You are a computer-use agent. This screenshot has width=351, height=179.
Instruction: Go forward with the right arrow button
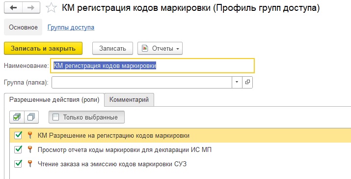tap(31, 8)
